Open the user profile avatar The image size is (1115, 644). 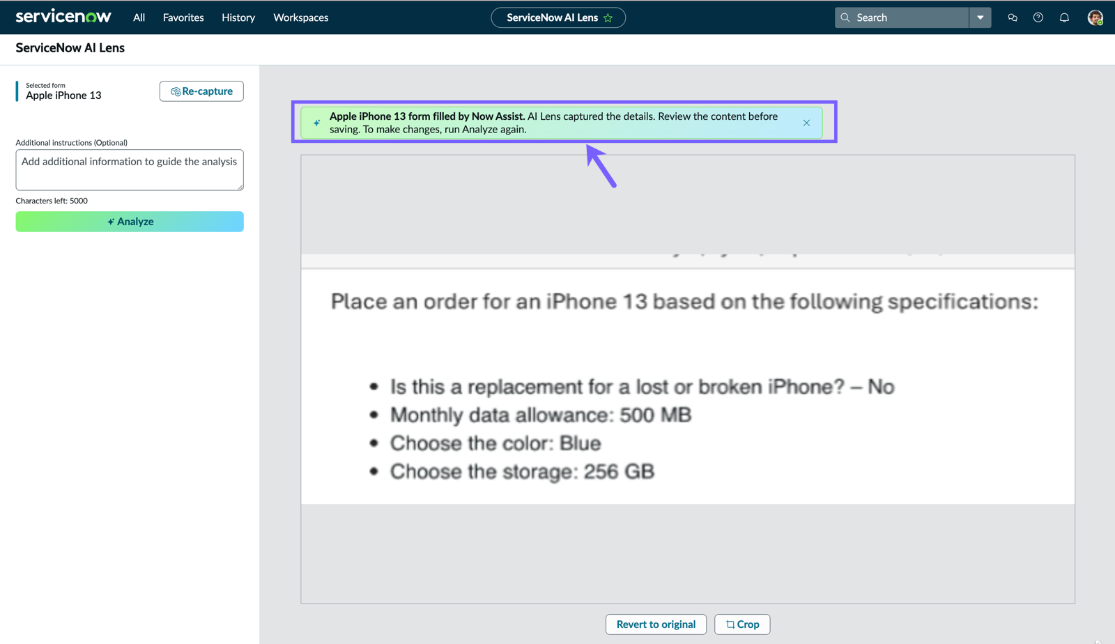[x=1095, y=17]
